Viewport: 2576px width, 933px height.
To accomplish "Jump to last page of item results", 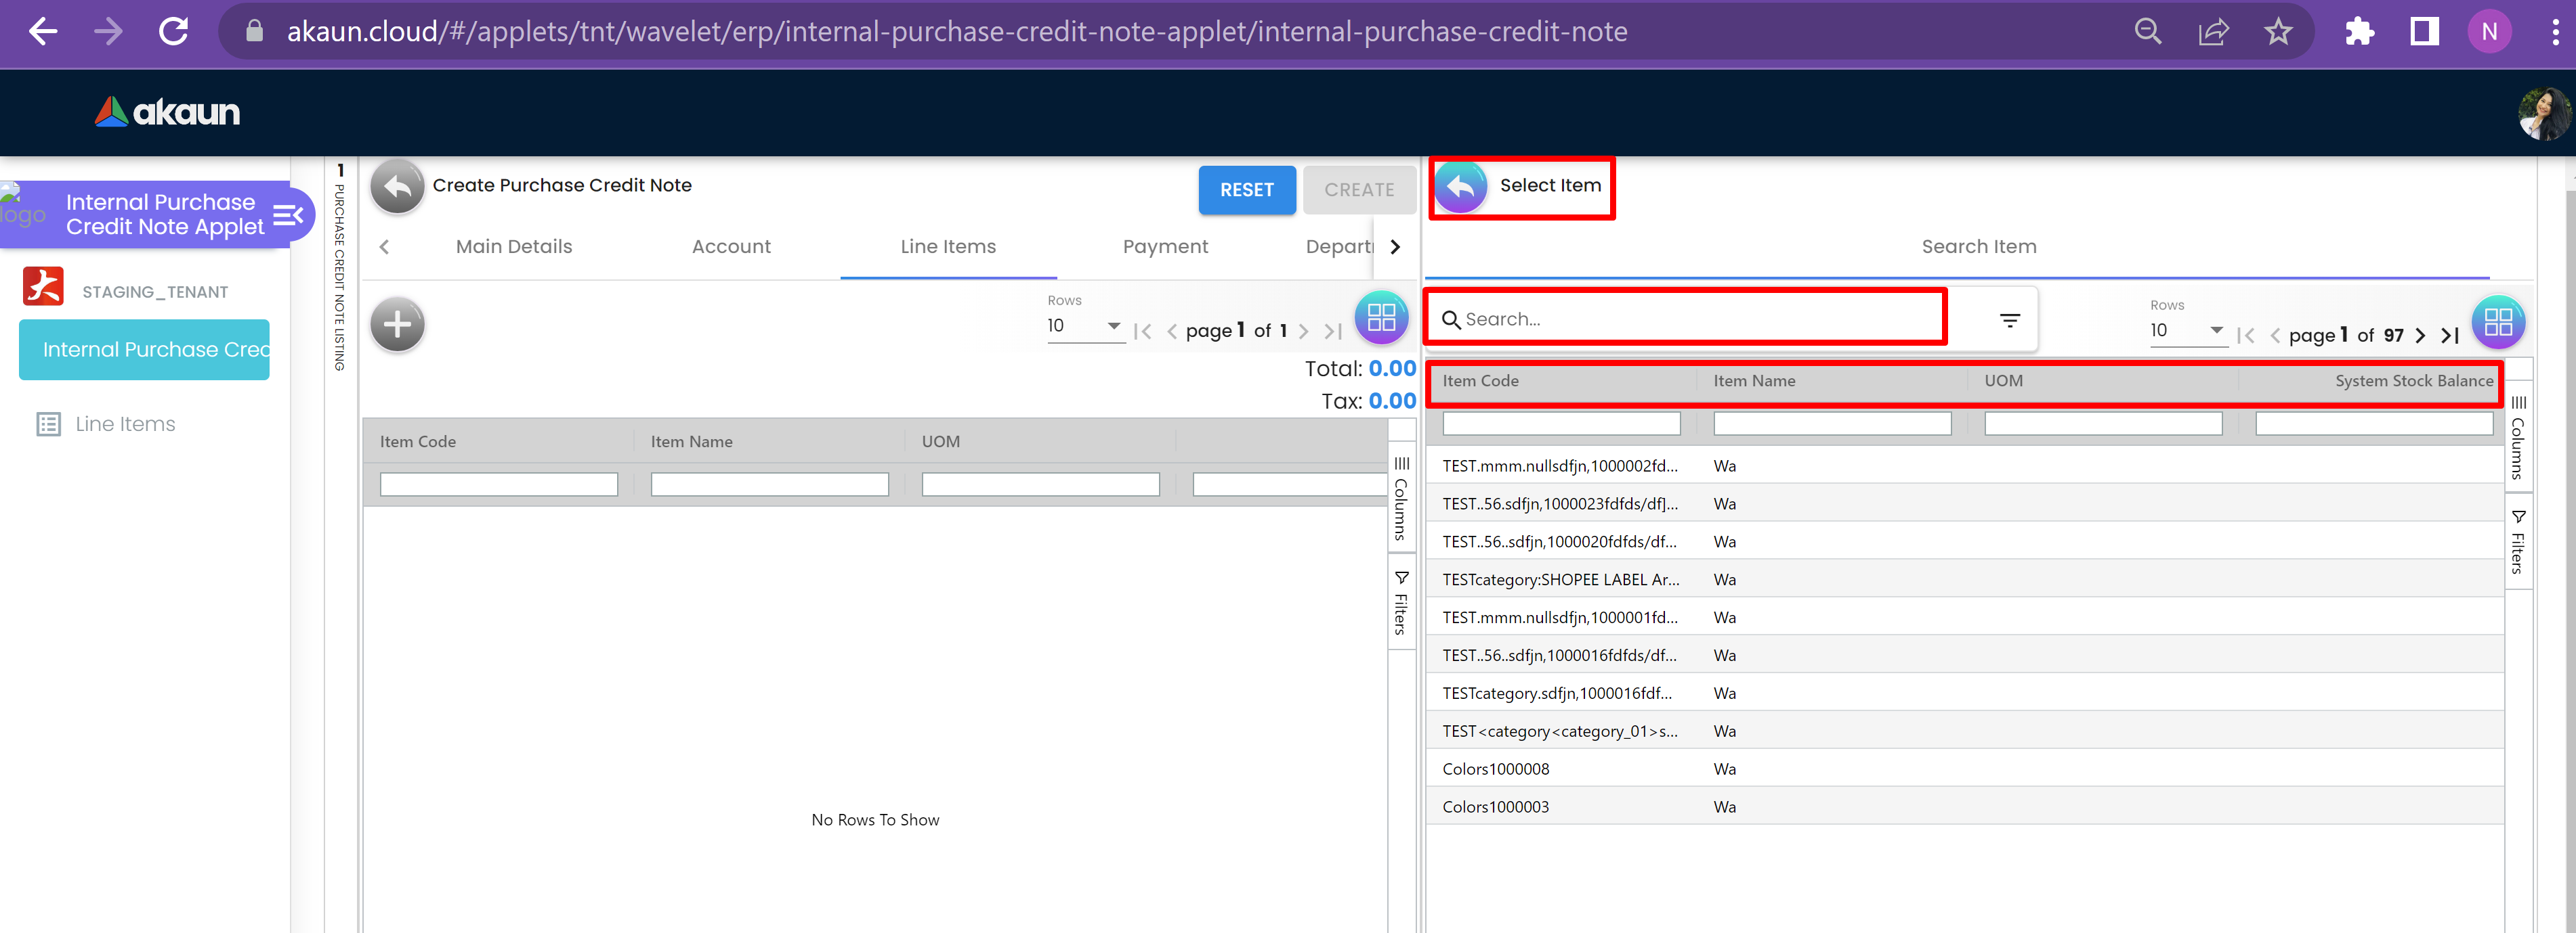I will pos(2450,336).
